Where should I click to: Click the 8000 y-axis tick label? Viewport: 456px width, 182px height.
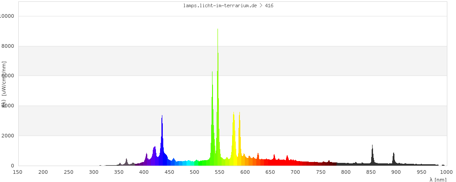pos(9,46)
